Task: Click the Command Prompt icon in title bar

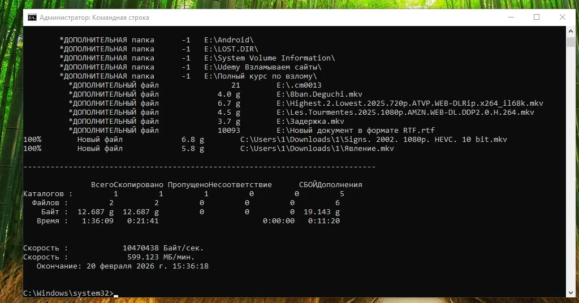Action: point(32,18)
